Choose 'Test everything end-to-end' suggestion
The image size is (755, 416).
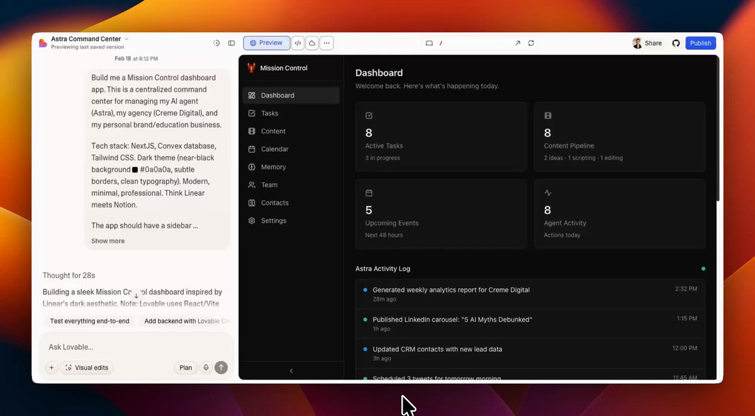click(89, 321)
